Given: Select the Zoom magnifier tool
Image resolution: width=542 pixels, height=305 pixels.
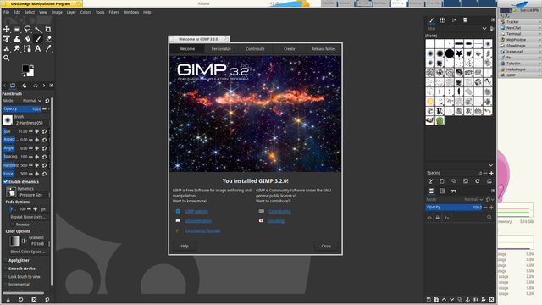Looking at the screenshot, I should (7, 58).
